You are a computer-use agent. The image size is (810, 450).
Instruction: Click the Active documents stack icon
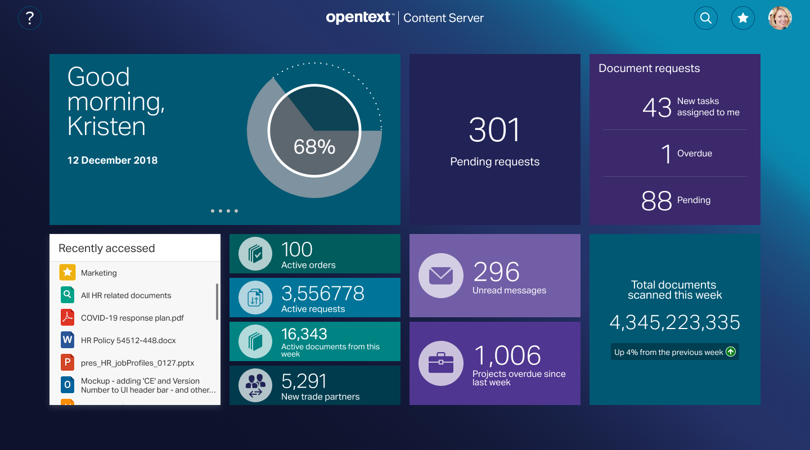(x=254, y=341)
